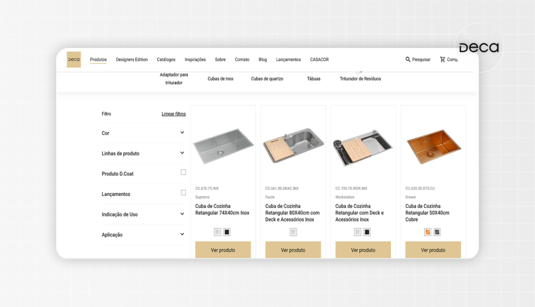The image size is (535, 307).
Task: Open Designers Edition menu item
Action: [132, 60]
